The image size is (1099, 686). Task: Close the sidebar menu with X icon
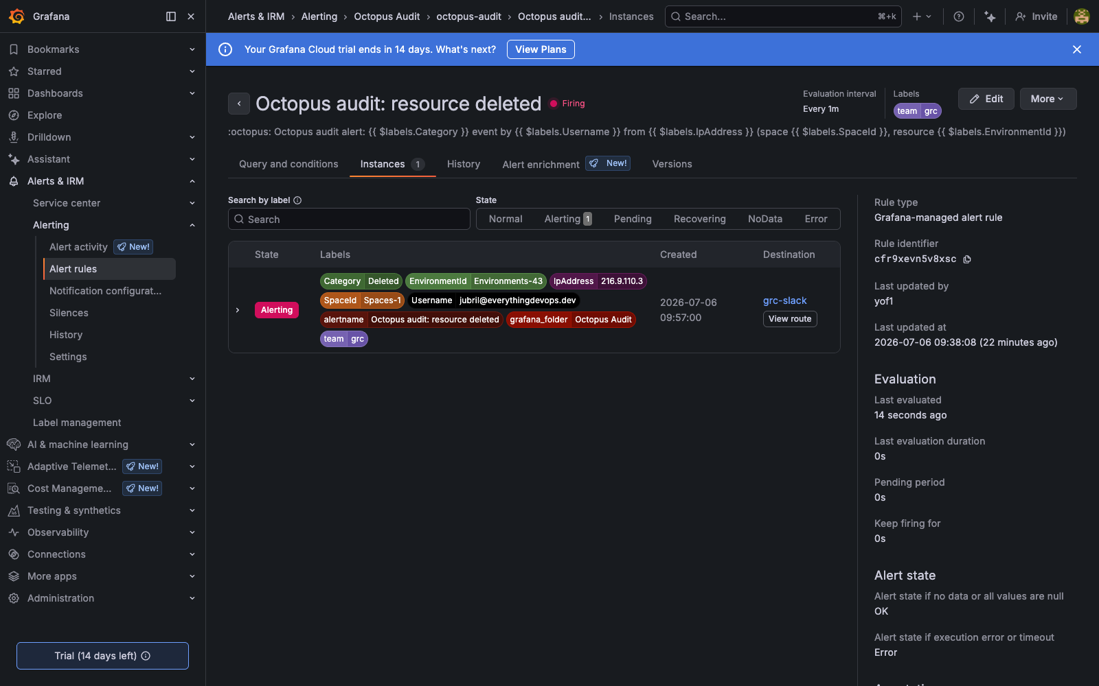coord(191,16)
